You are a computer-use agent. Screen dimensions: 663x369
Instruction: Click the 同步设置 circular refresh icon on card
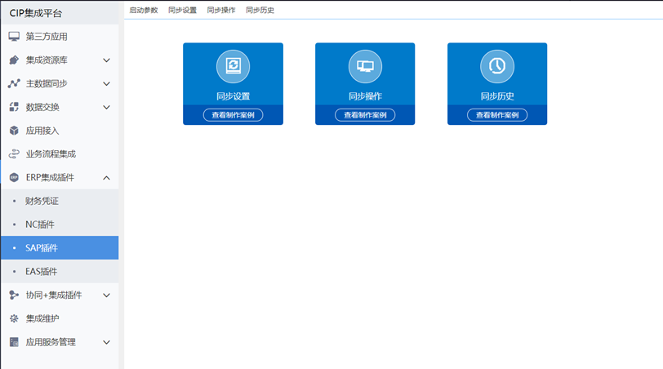(233, 66)
